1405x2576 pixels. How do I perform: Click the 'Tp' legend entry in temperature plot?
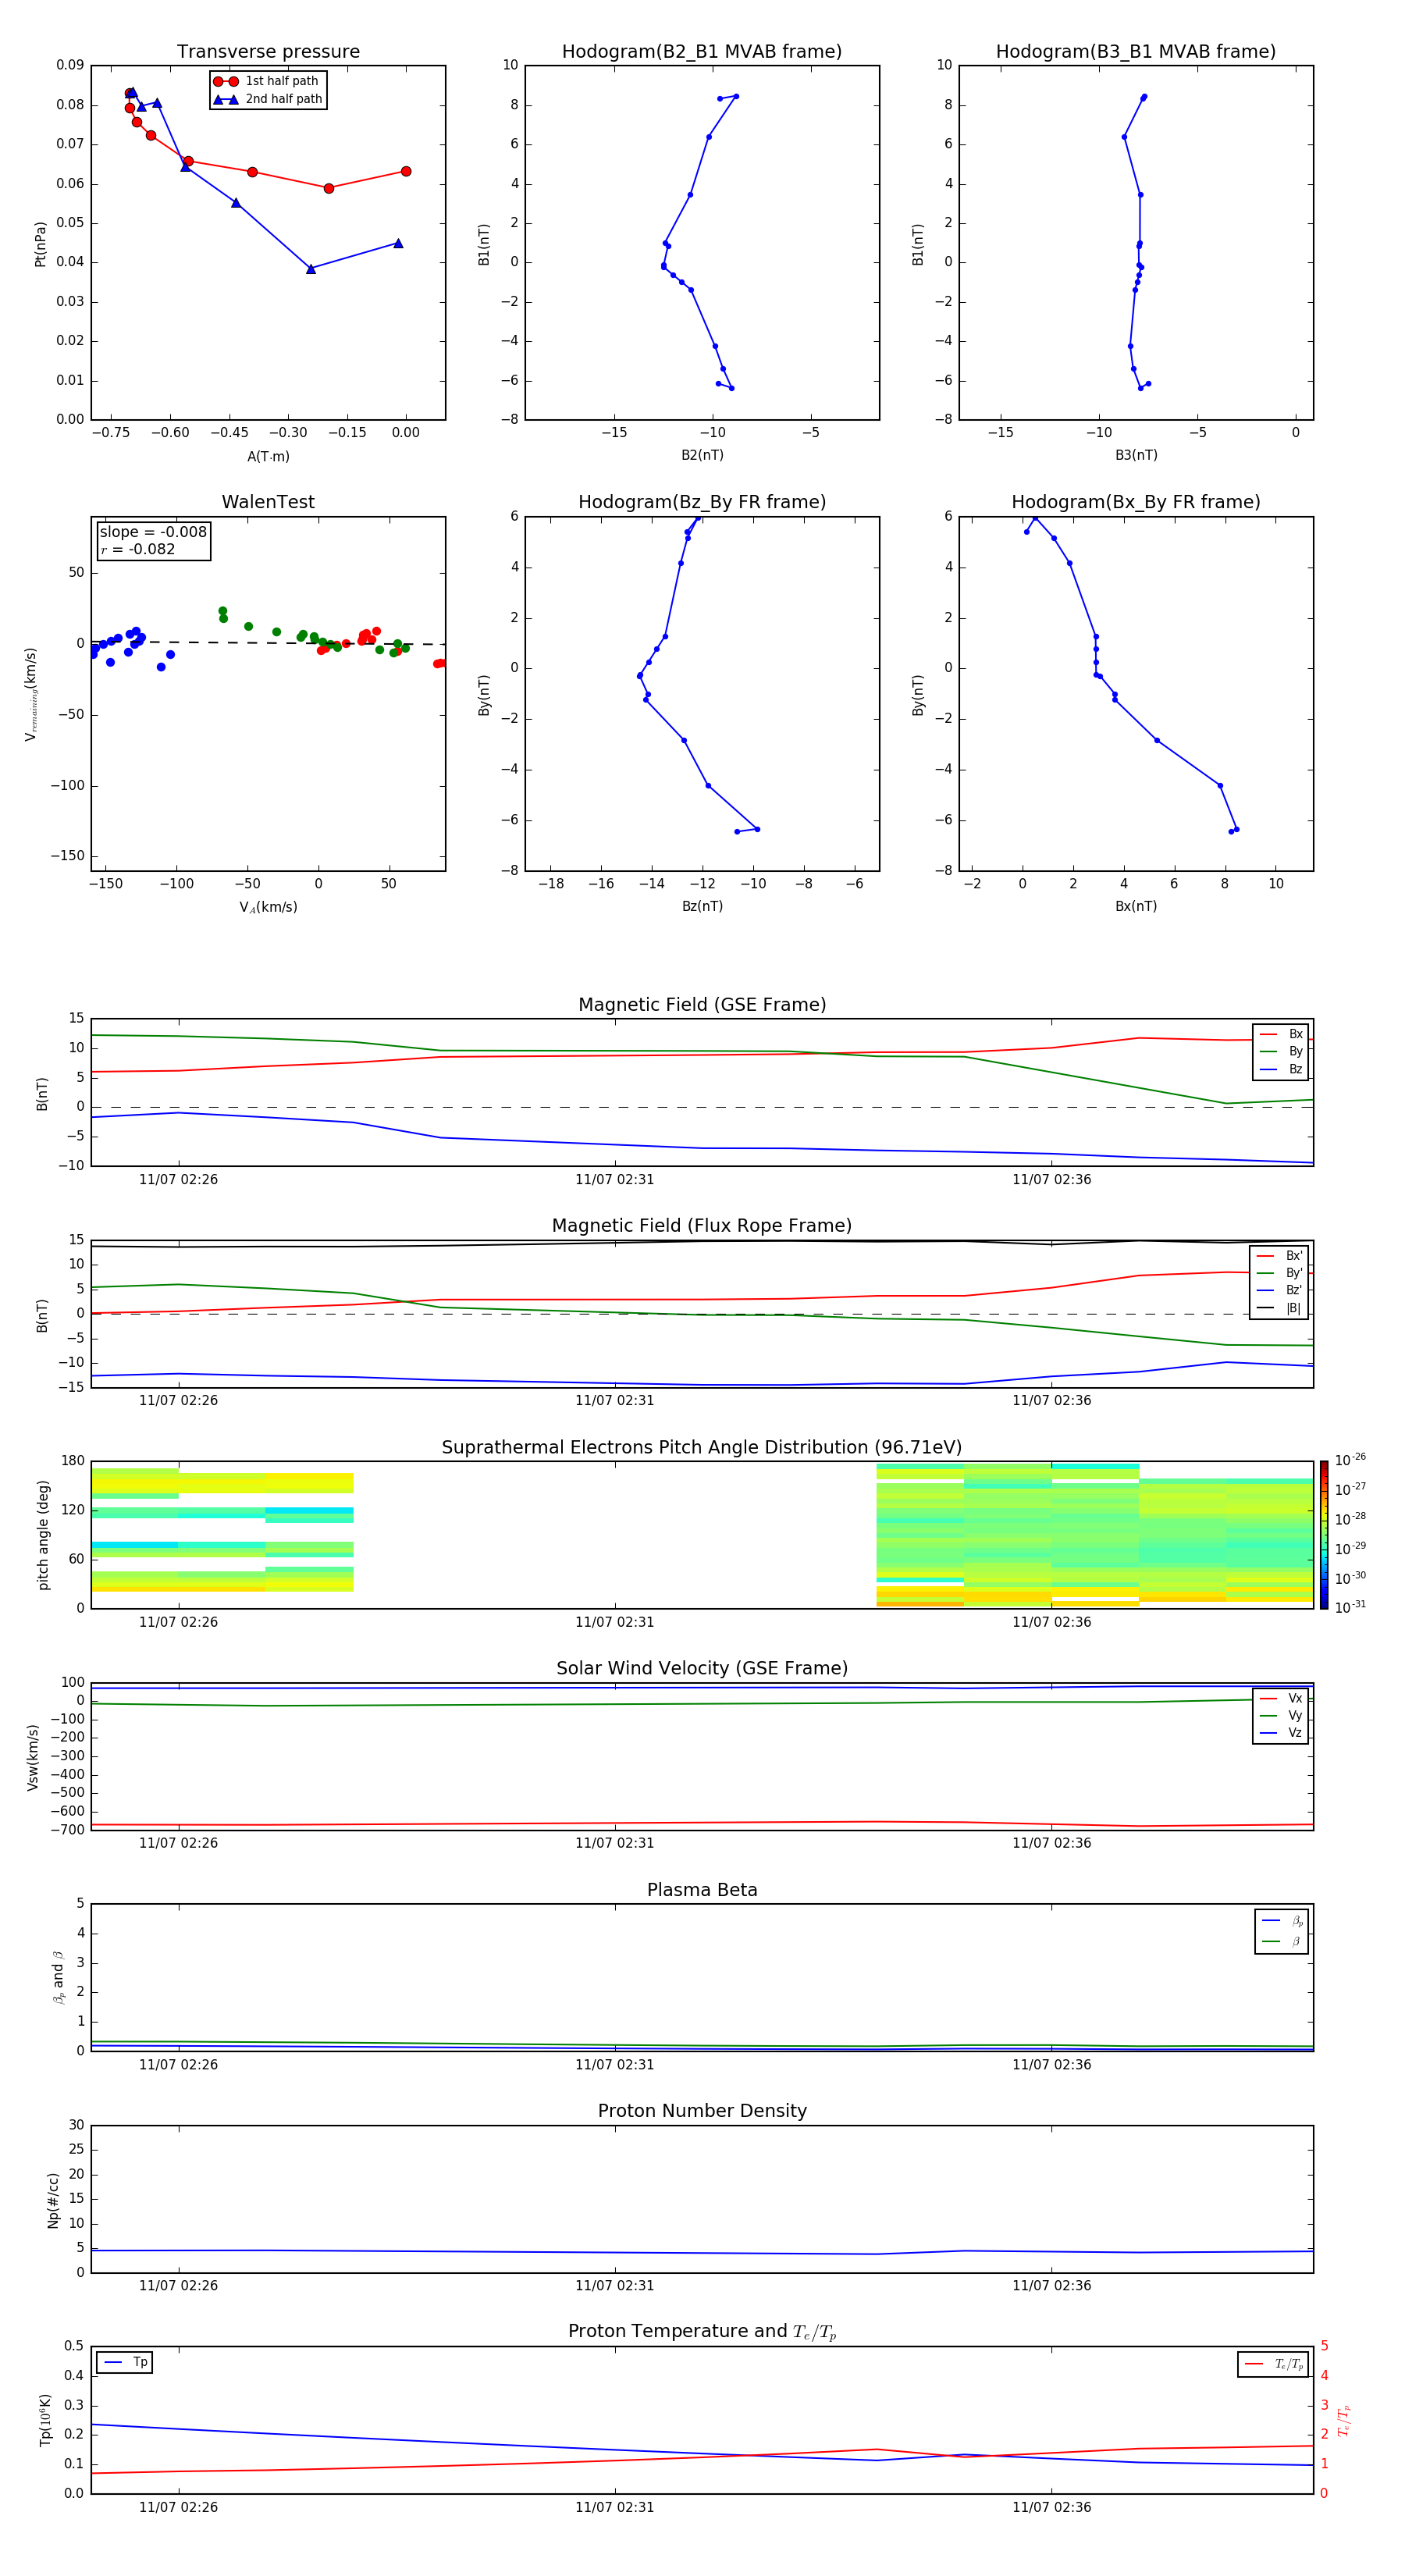click(x=124, y=2363)
